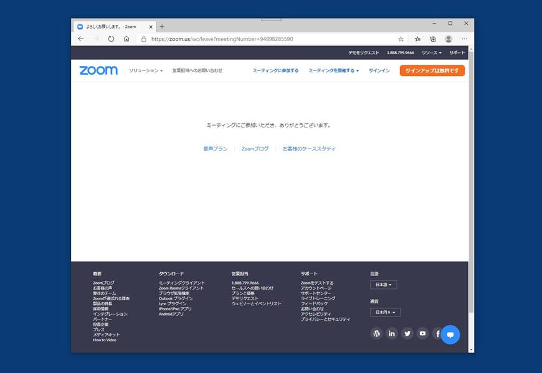
Task: Click the padlock site info icon
Action: (144, 39)
